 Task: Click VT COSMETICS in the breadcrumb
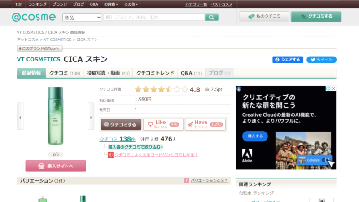pos(57,40)
